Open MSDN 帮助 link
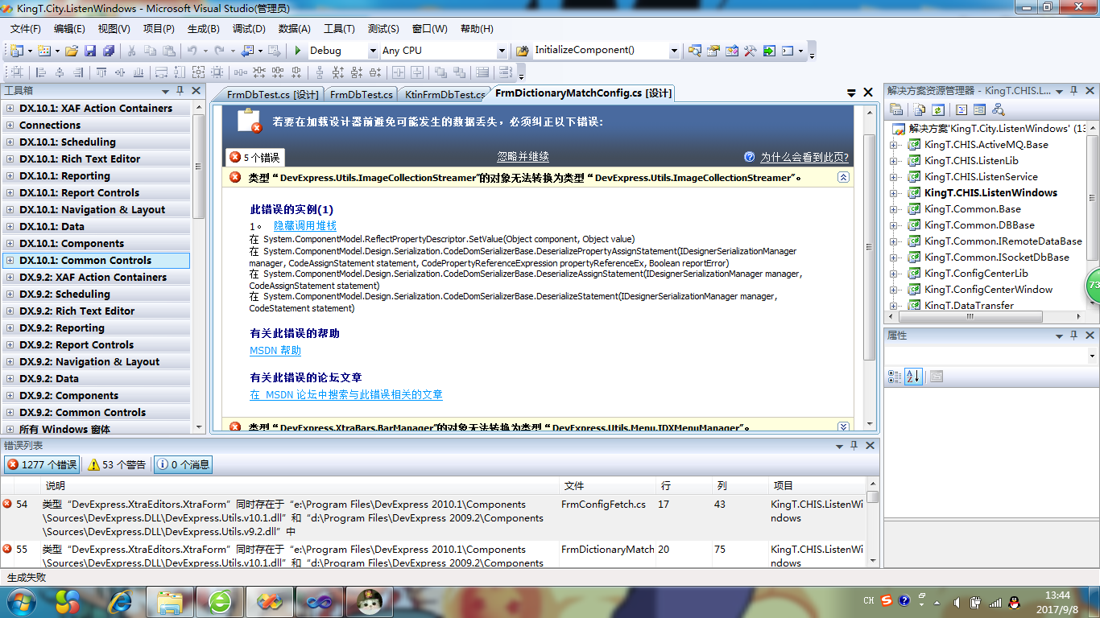This screenshot has height=618, width=1100. 275,351
